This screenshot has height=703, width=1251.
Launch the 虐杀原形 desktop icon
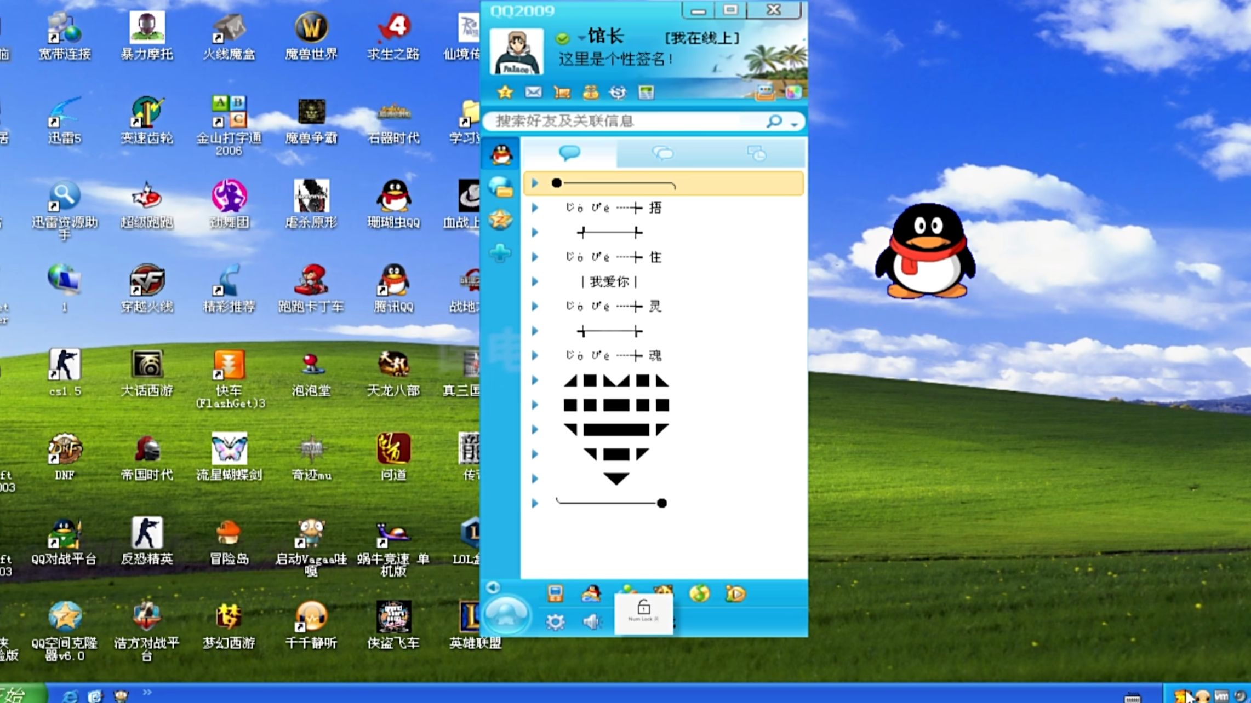(311, 204)
